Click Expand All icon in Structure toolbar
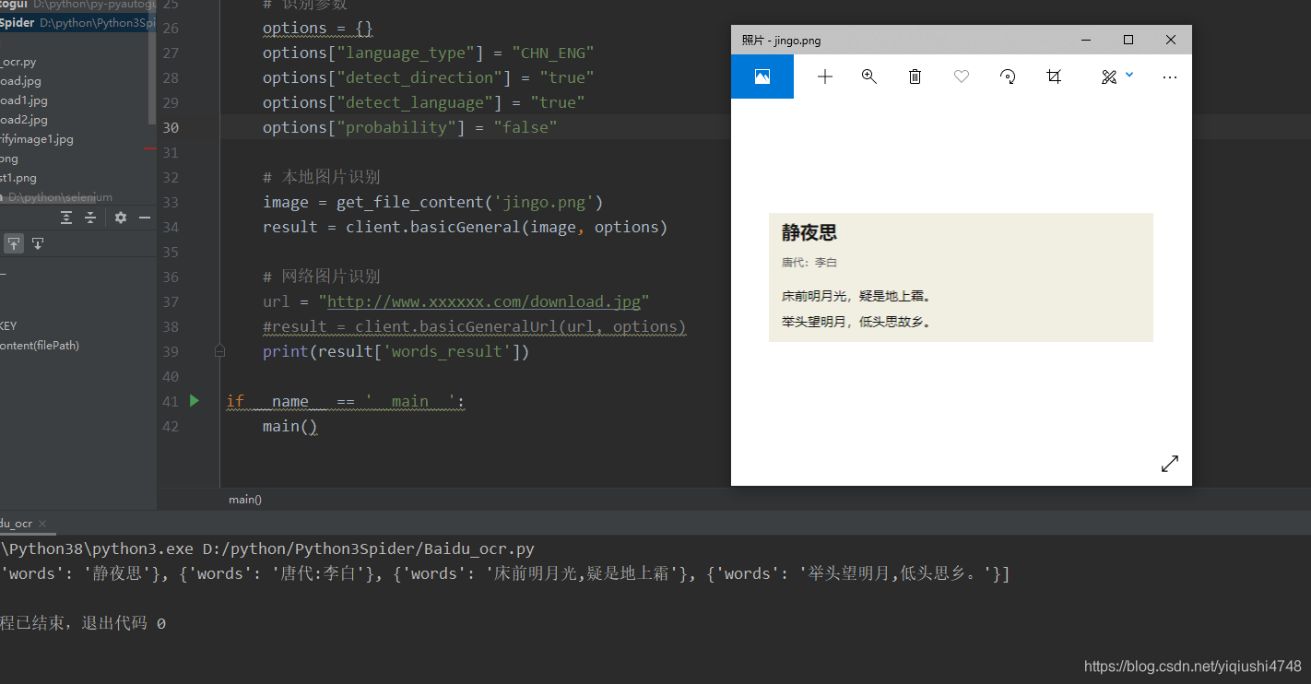 (x=66, y=218)
